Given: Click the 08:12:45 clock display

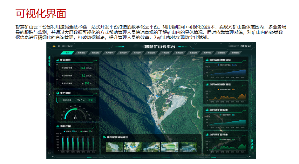Looking at the screenshot, I should tap(246, 46).
